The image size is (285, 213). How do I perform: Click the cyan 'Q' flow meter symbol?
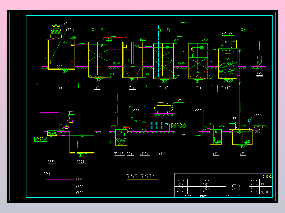pyautogui.click(x=250, y=120)
